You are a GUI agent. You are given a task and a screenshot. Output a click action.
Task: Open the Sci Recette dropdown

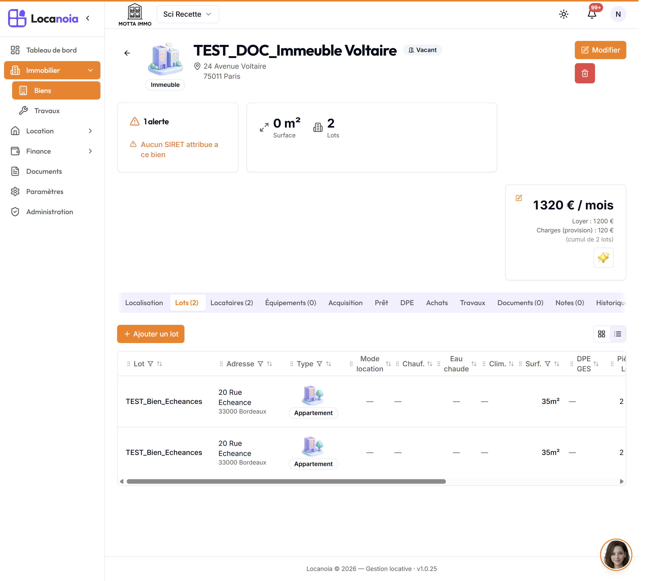coord(187,14)
